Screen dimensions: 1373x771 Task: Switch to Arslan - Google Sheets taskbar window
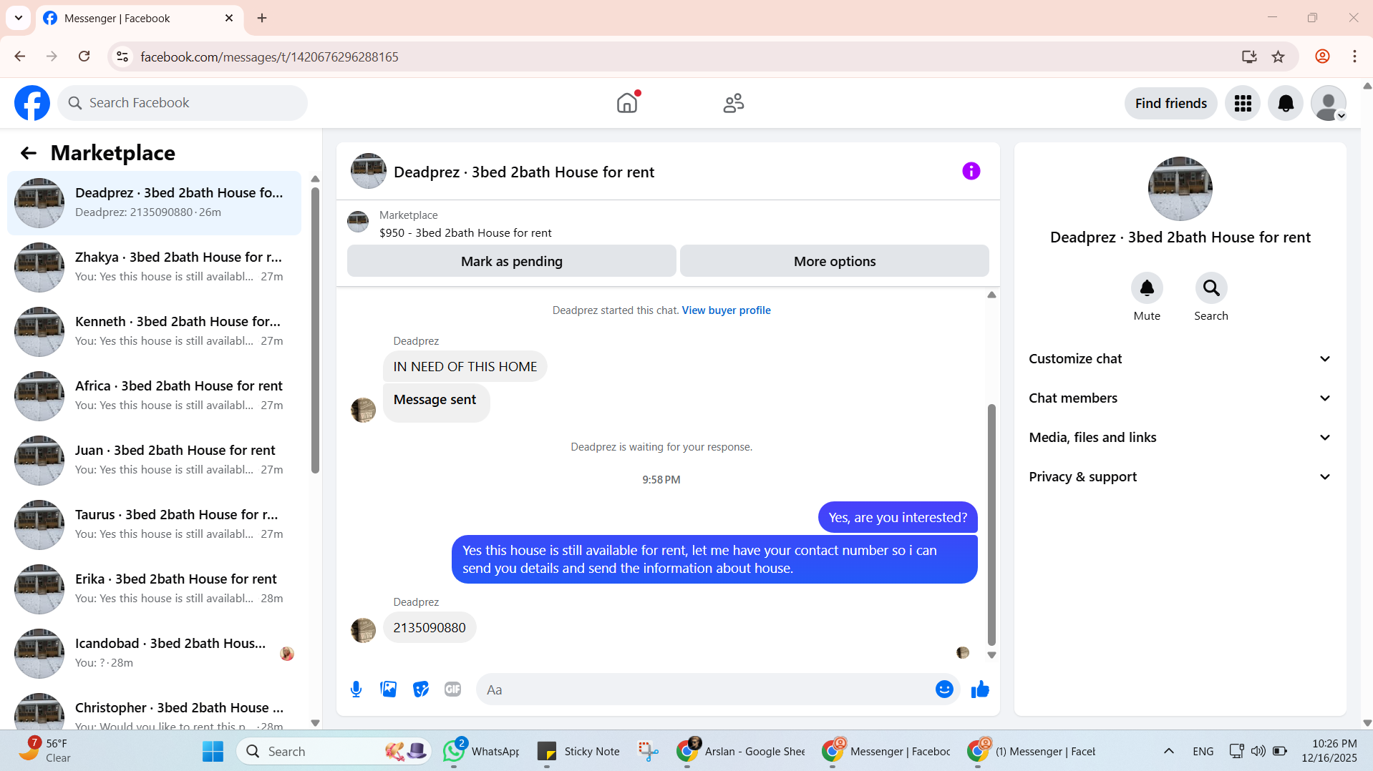tap(741, 751)
